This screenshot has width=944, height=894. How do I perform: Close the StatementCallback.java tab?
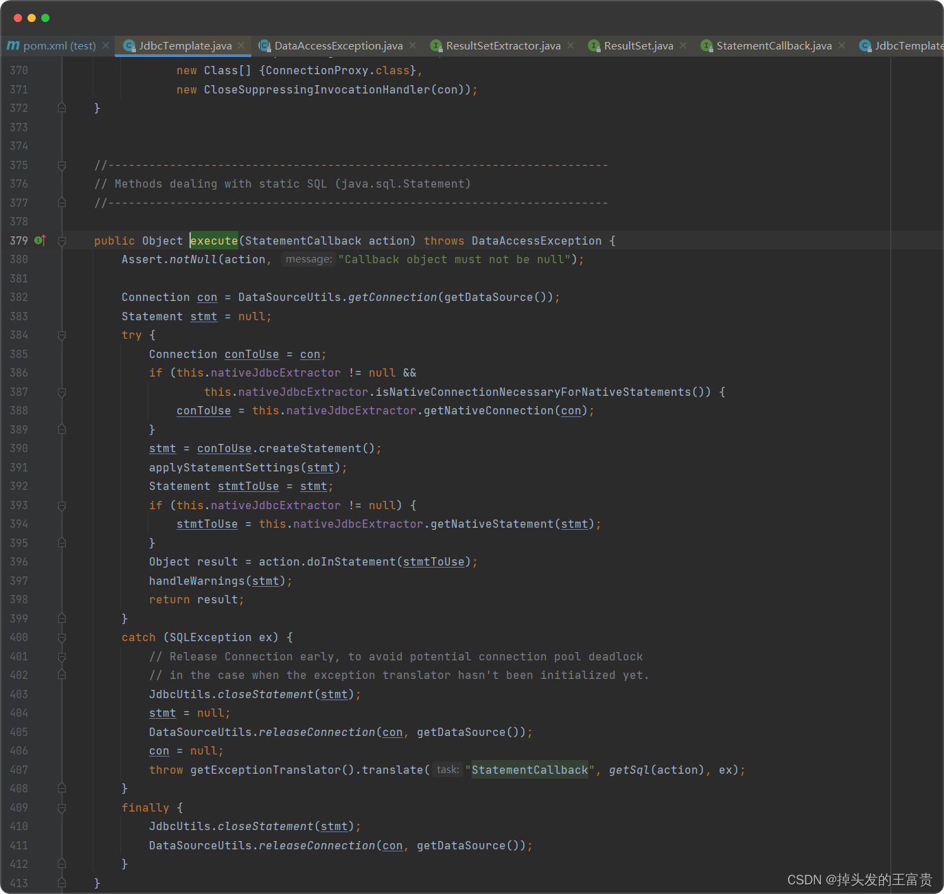[x=842, y=45]
